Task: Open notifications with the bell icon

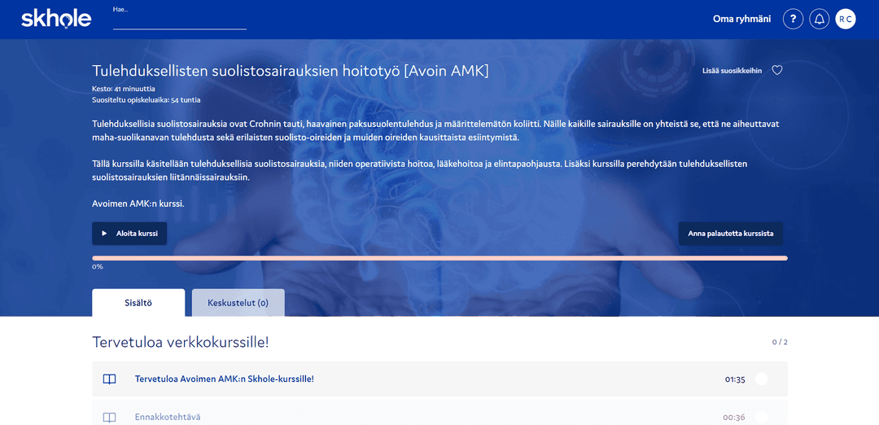Action: click(x=820, y=19)
